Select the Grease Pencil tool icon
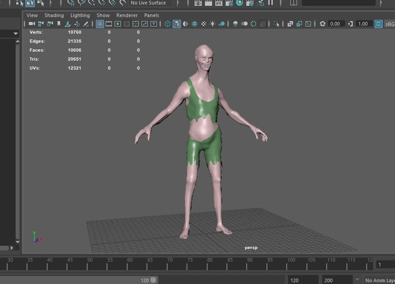 point(86,24)
